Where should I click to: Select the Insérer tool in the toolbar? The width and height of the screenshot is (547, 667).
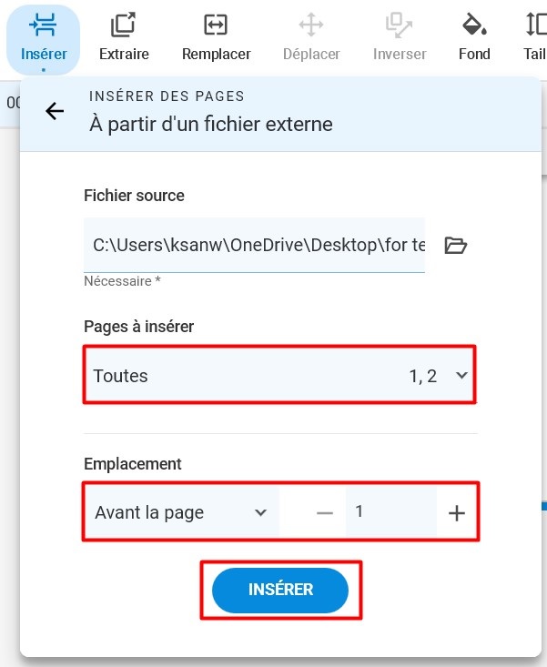[44, 40]
